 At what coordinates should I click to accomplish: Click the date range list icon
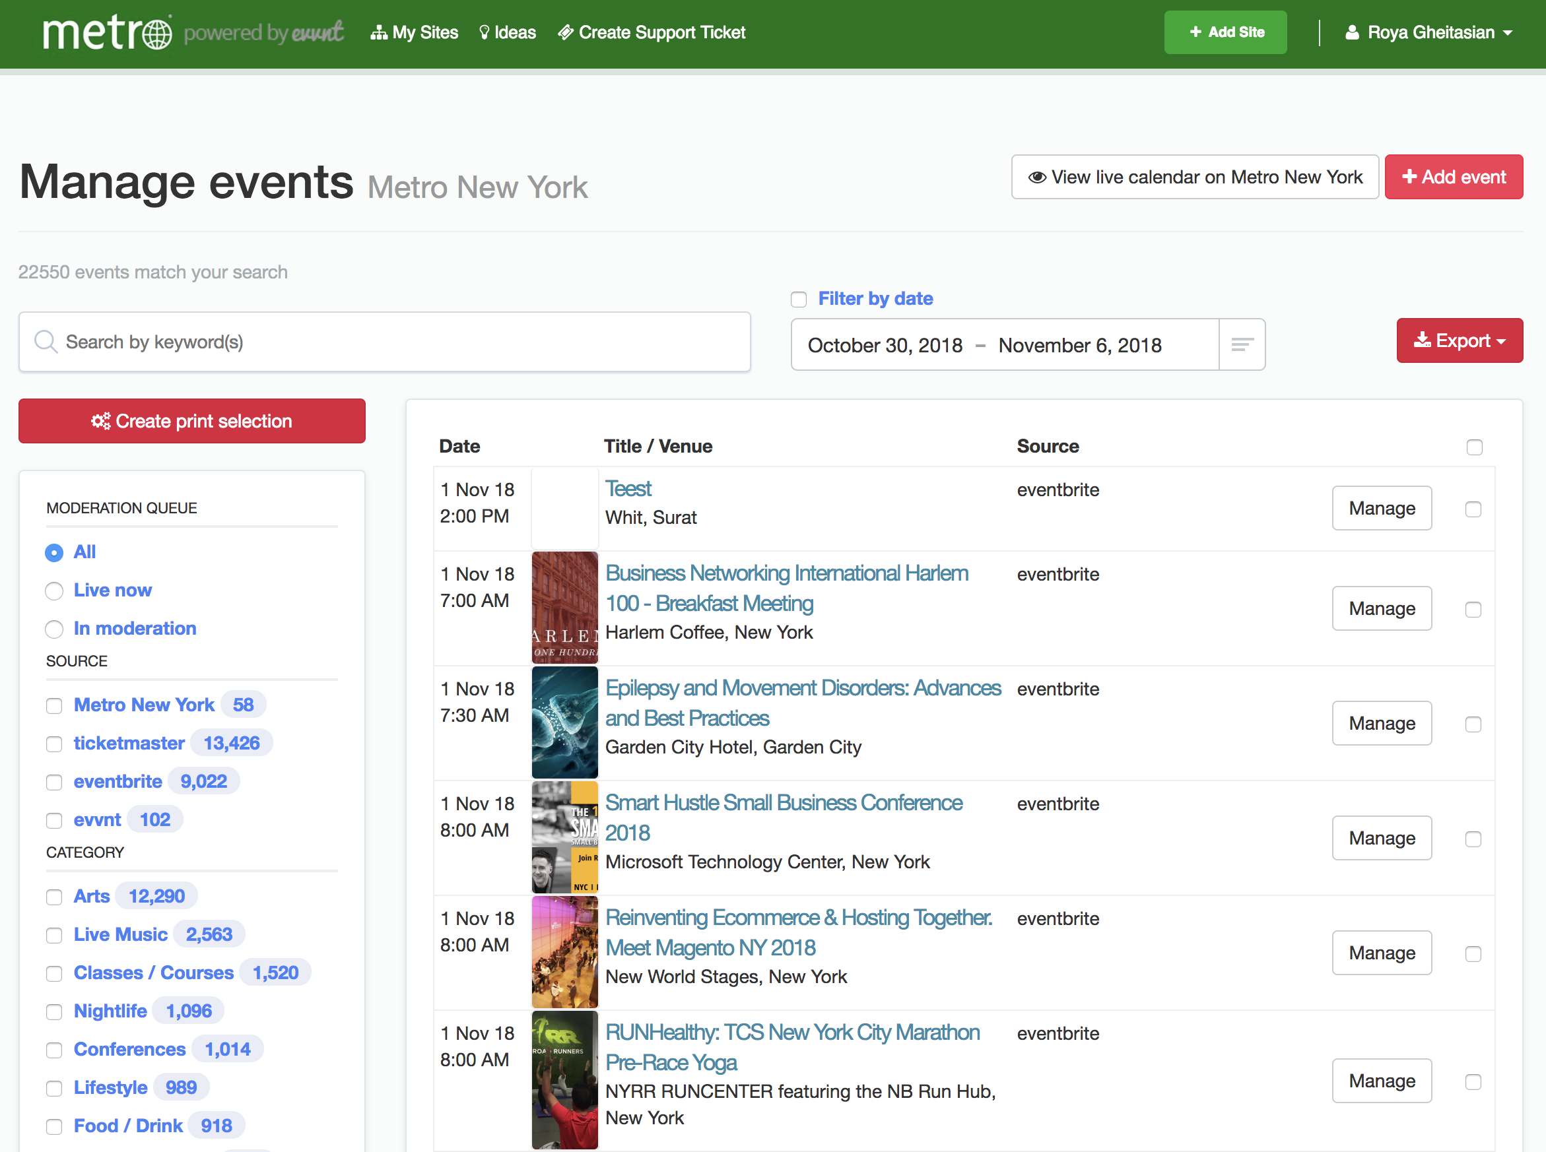click(x=1242, y=344)
